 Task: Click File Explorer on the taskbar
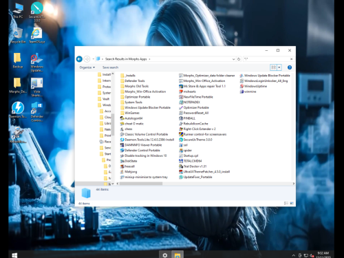(178, 255)
